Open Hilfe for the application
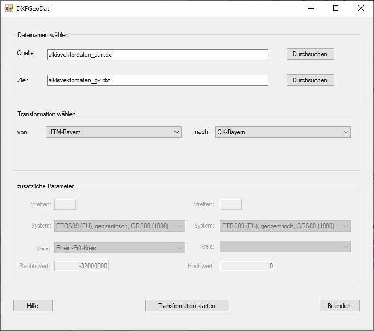Image resolution: width=374 pixels, height=331 pixels. 32,306
